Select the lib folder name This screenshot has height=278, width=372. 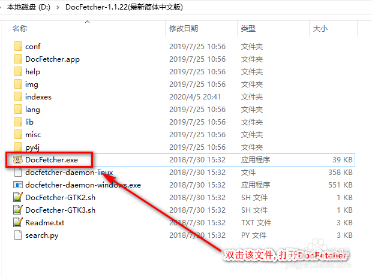coord(29,122)
